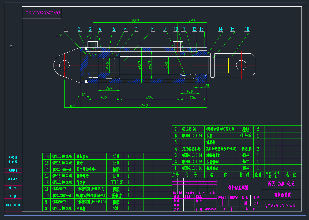
Task: Click the 翻料缸装置 title block text
Action: (x=282, y=195)
